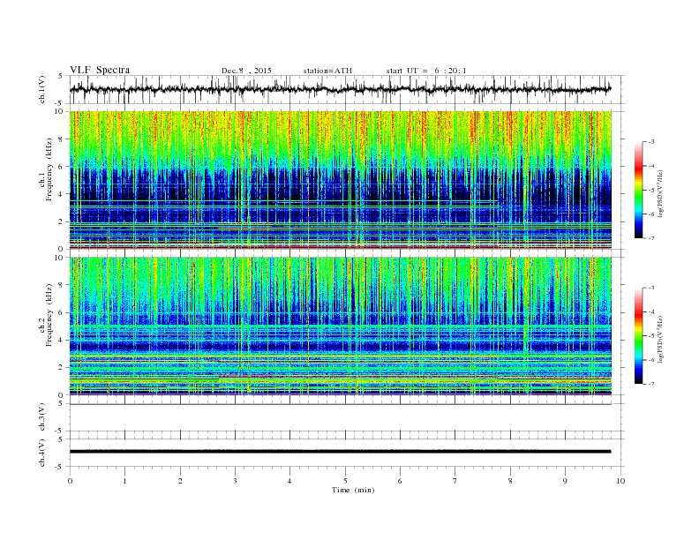Image resolution: width=699 pixels, height=540 pixels.
Task: Click the "station=ATH" label
Action: click(327, 71)
